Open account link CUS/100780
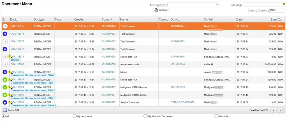The width and height of the screenshot is (287, 122). click(109, 64)
